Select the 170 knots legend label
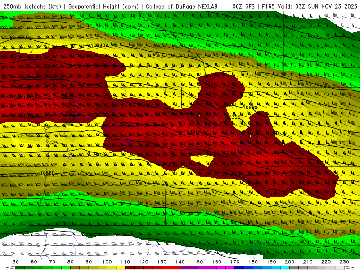Screen dimensions: 360x270 [x=235, y=262]
